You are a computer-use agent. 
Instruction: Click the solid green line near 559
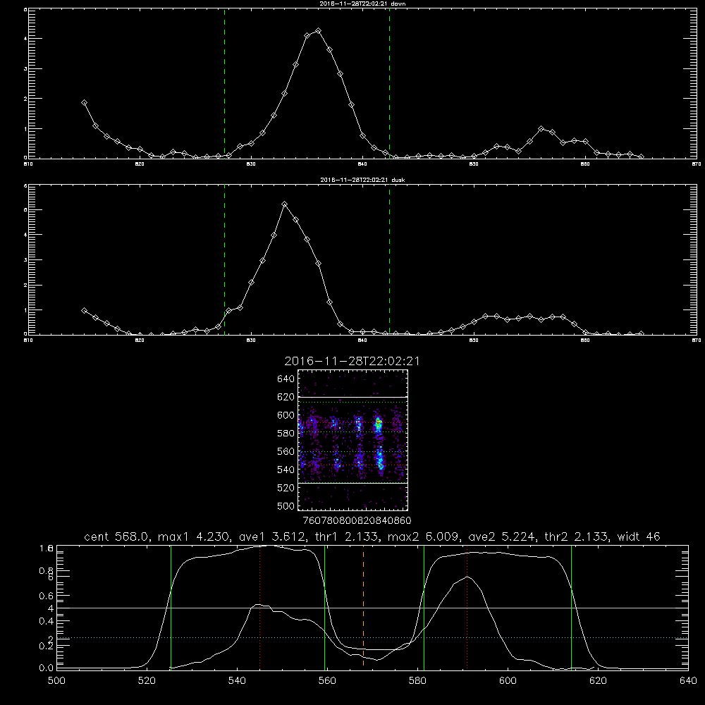[324, 607]
